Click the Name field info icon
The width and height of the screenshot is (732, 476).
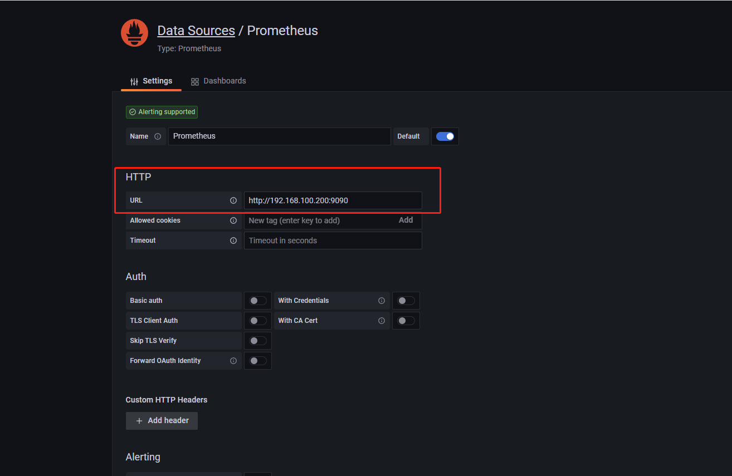(158, 136)
